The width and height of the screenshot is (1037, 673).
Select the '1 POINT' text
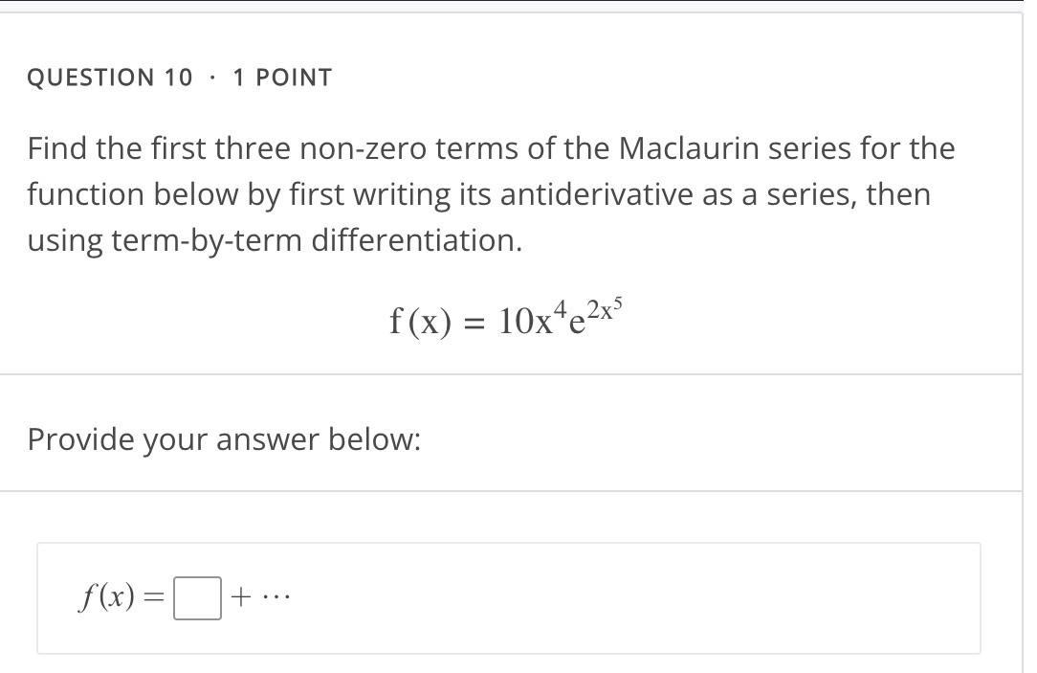pyautogui.click(x=282, y=78)
